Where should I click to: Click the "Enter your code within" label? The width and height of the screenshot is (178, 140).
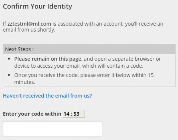click(32, 114)
